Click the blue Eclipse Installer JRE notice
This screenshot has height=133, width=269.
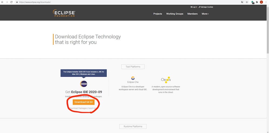83,73
